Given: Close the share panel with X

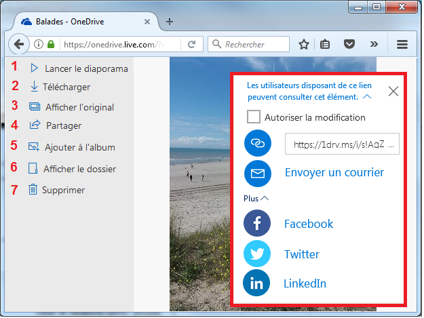Looking at the screenshot, I should coord(393,92).
